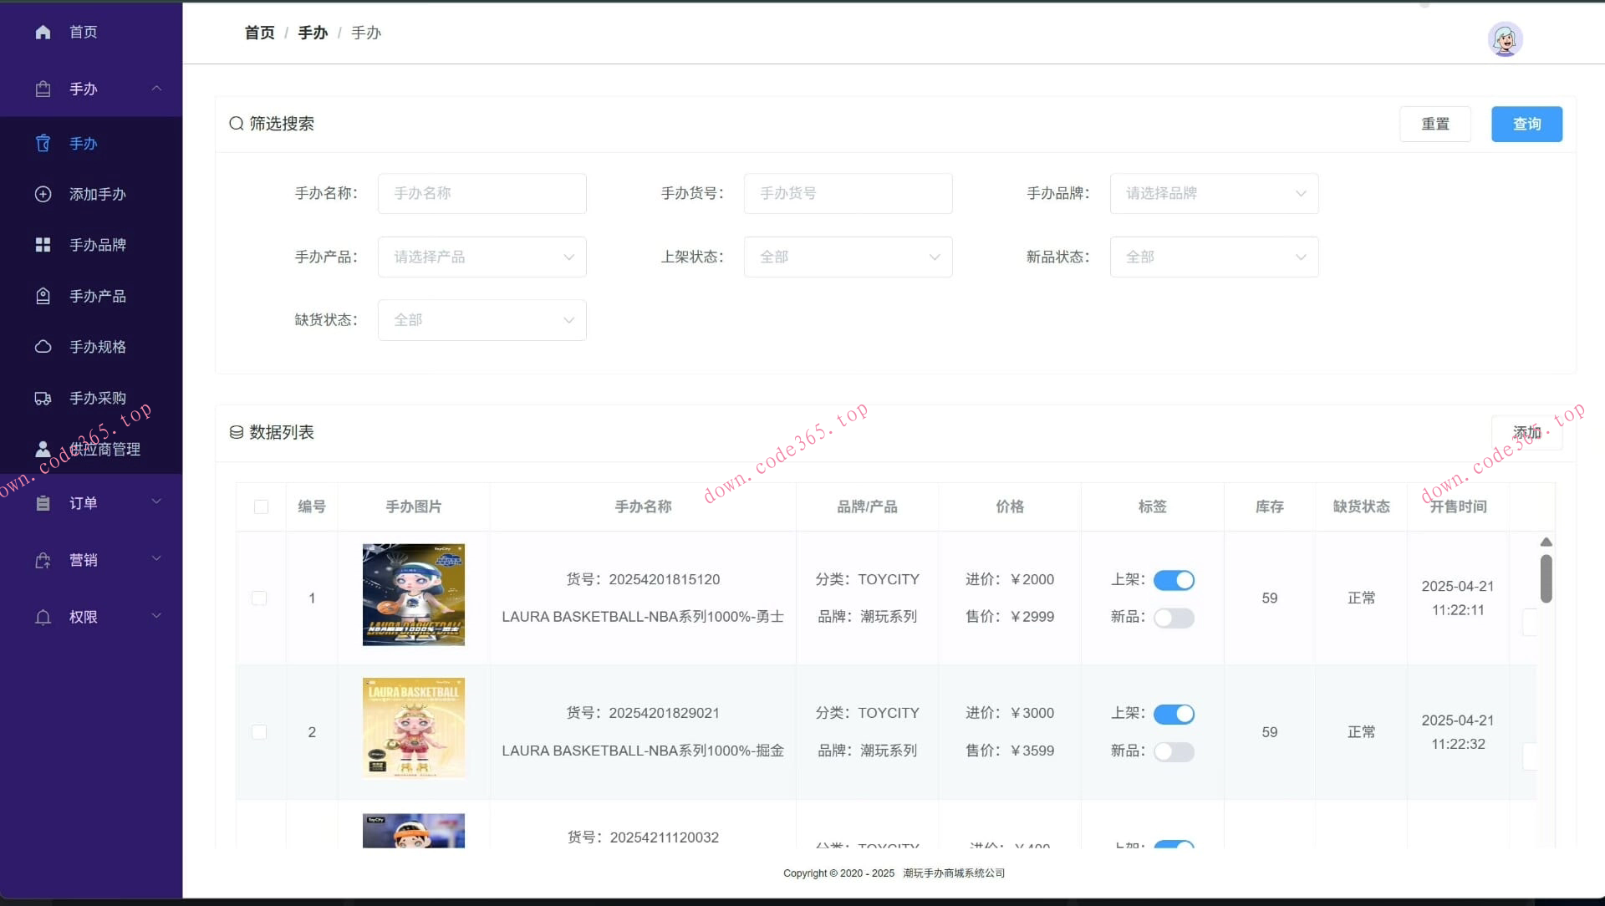Click the 查询 search button
This screenshot has height=906, width=1605.
pyautogui.click(x=1526, y=124)
